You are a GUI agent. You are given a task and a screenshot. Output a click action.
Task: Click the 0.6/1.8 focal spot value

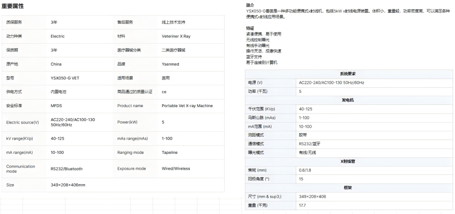point(306,170)
